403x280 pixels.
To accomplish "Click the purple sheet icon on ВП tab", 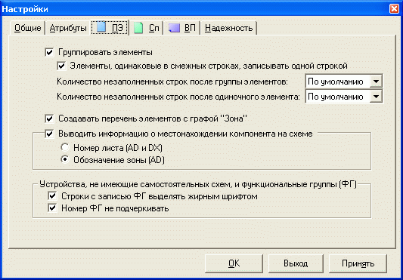I will pyautogui.click(x=174, y=28).
